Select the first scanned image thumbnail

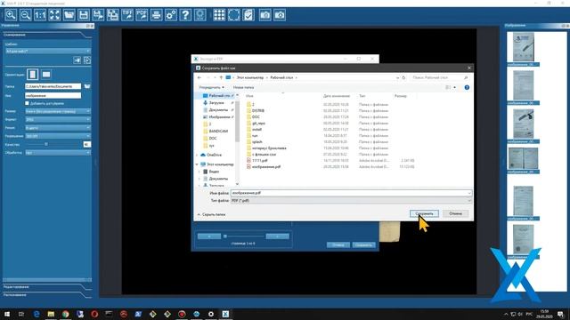coord(523,47)
